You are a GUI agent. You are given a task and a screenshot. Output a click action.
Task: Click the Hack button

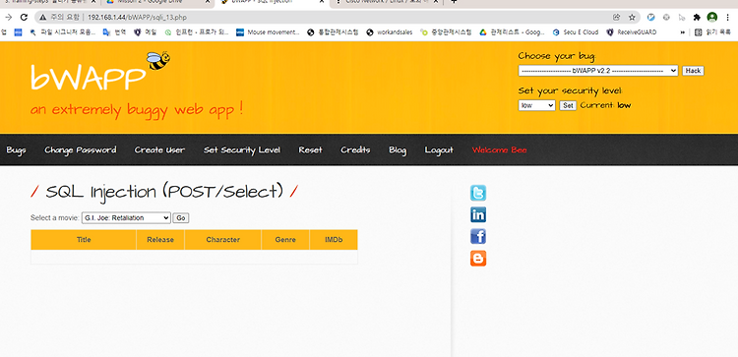click(x=693, y=71)
